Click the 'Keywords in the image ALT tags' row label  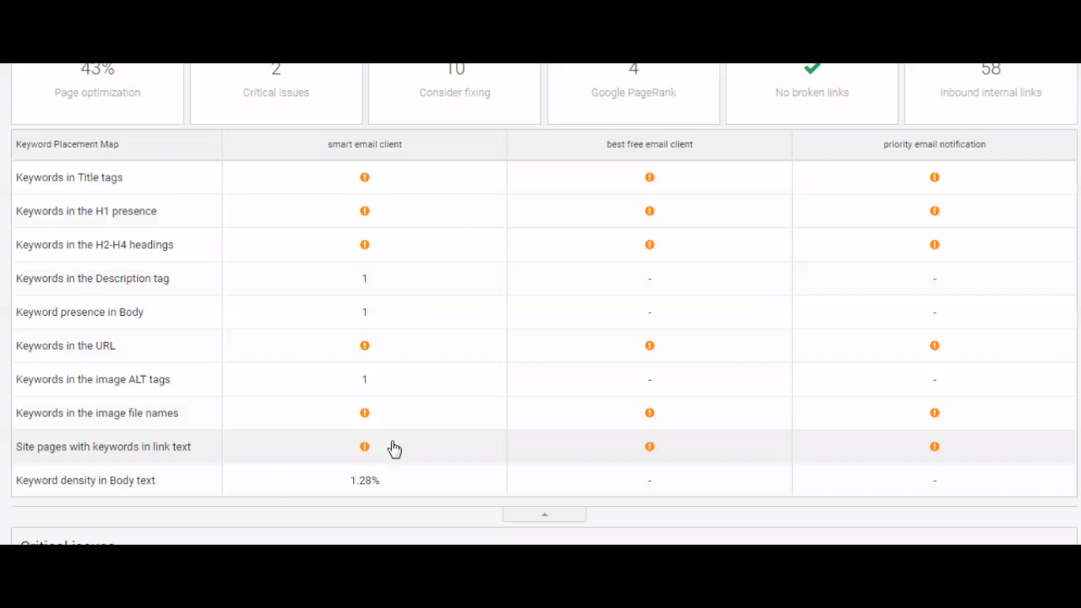coord(93,379)
